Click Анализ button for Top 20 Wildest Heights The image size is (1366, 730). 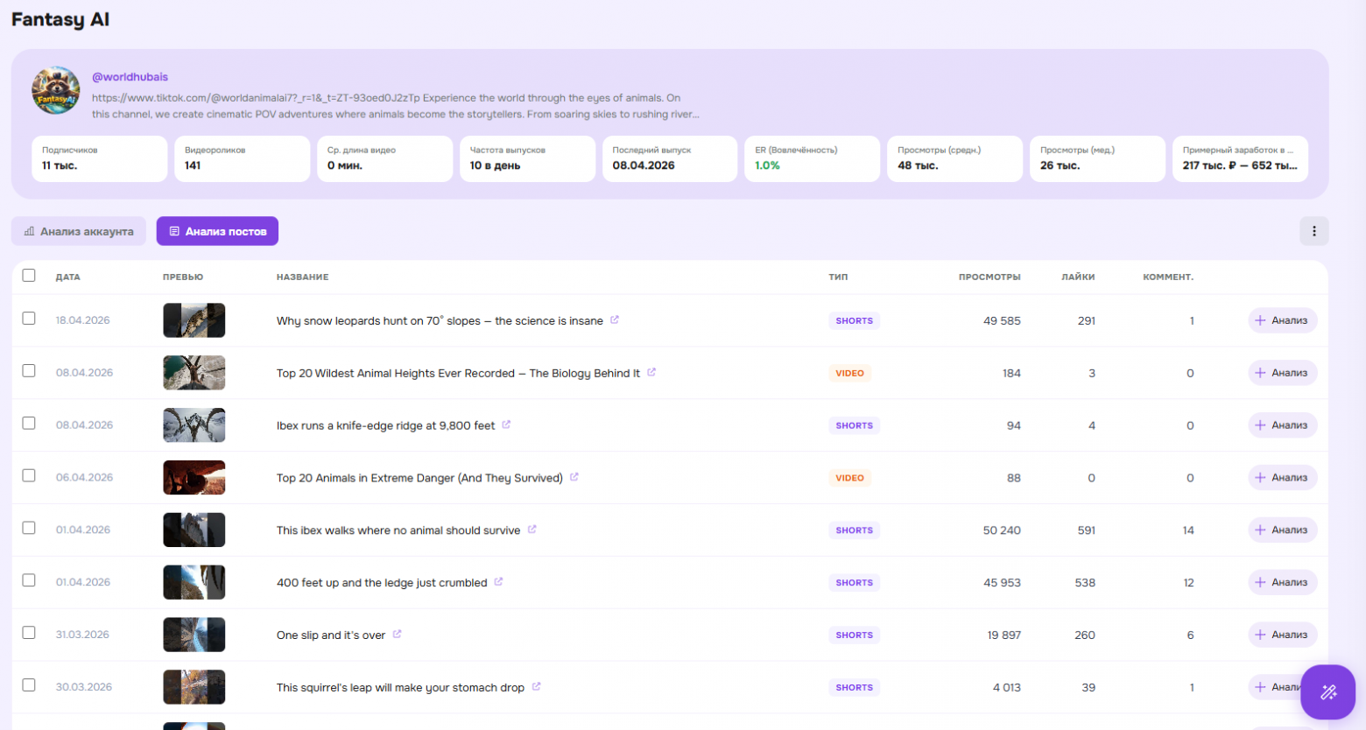pos(1282,373)
